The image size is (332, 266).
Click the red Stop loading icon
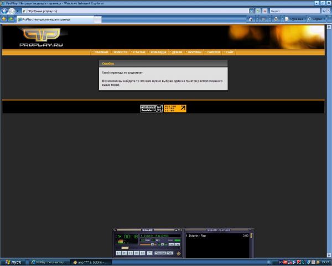tap(264, 11)
